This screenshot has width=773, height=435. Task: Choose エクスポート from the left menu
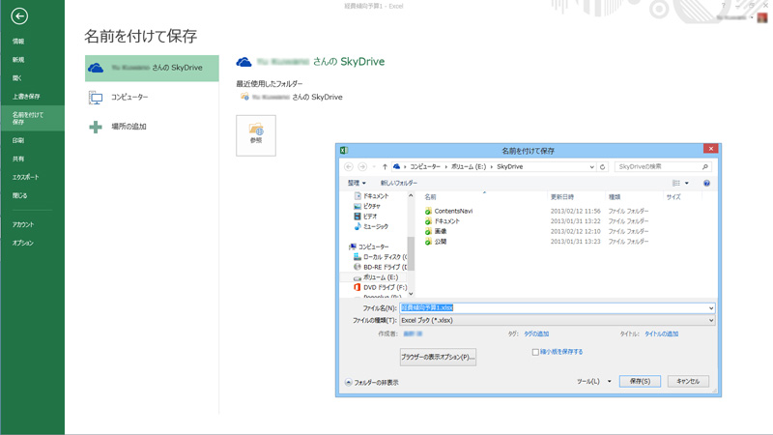click(25, 178)
